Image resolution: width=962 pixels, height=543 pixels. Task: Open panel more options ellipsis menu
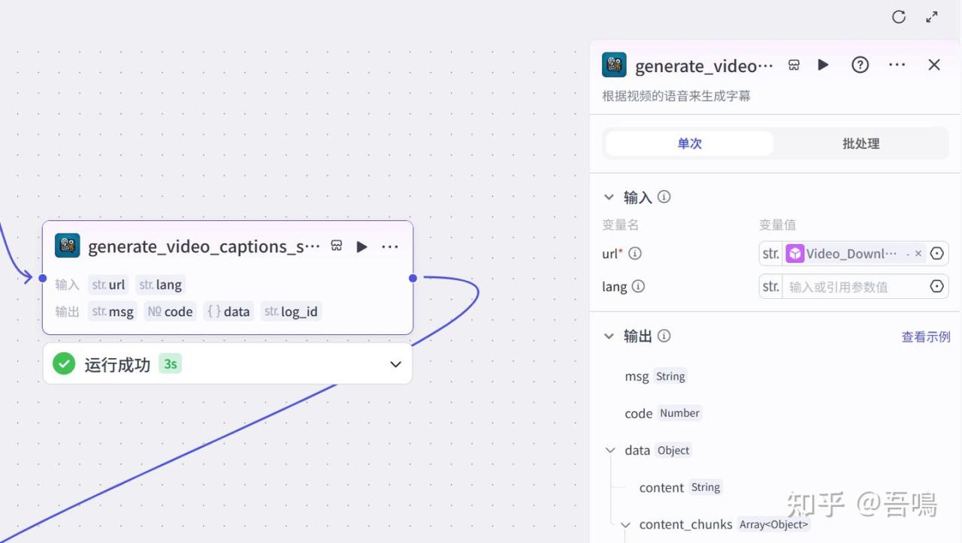897,65
